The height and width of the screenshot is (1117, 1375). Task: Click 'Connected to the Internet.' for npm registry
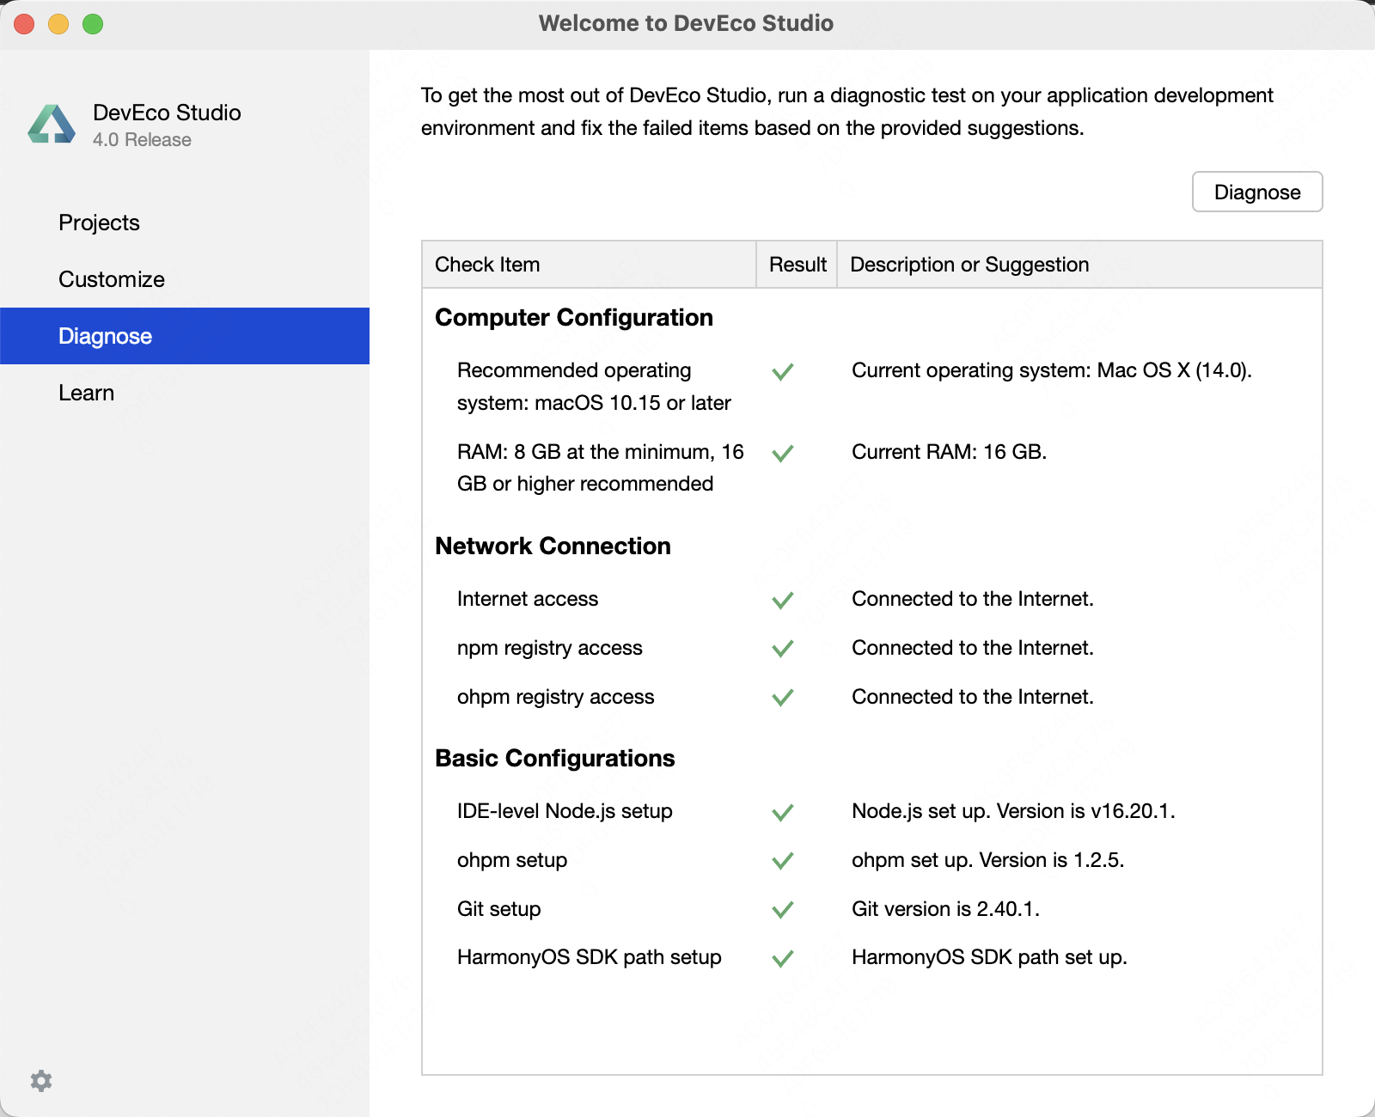[973, 648]
